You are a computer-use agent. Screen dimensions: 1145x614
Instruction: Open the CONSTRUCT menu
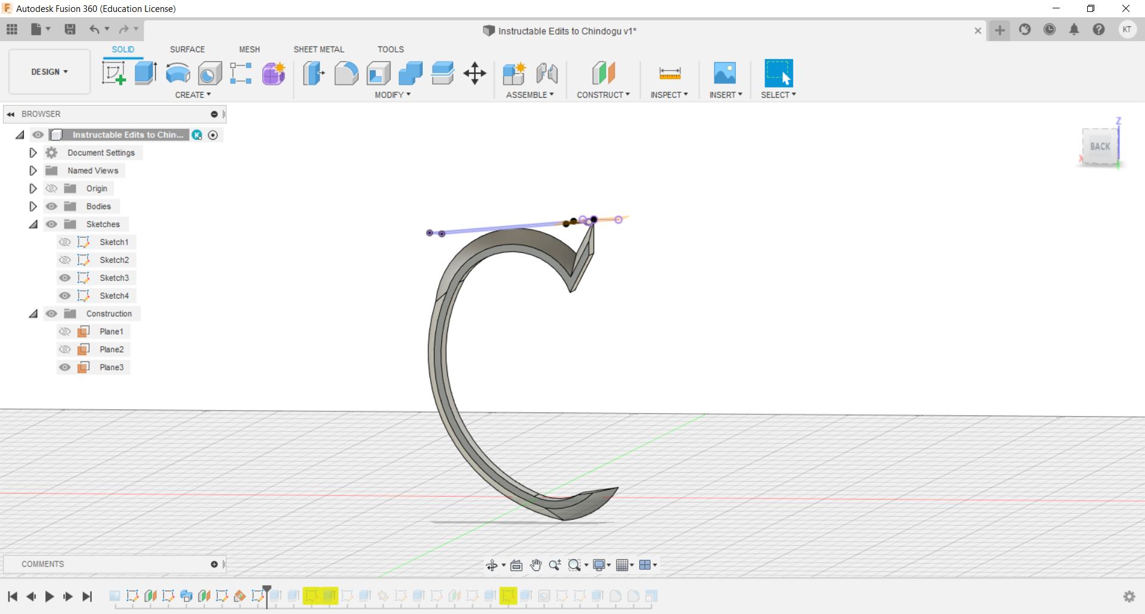pyautogui.click(x=603, y=95)
